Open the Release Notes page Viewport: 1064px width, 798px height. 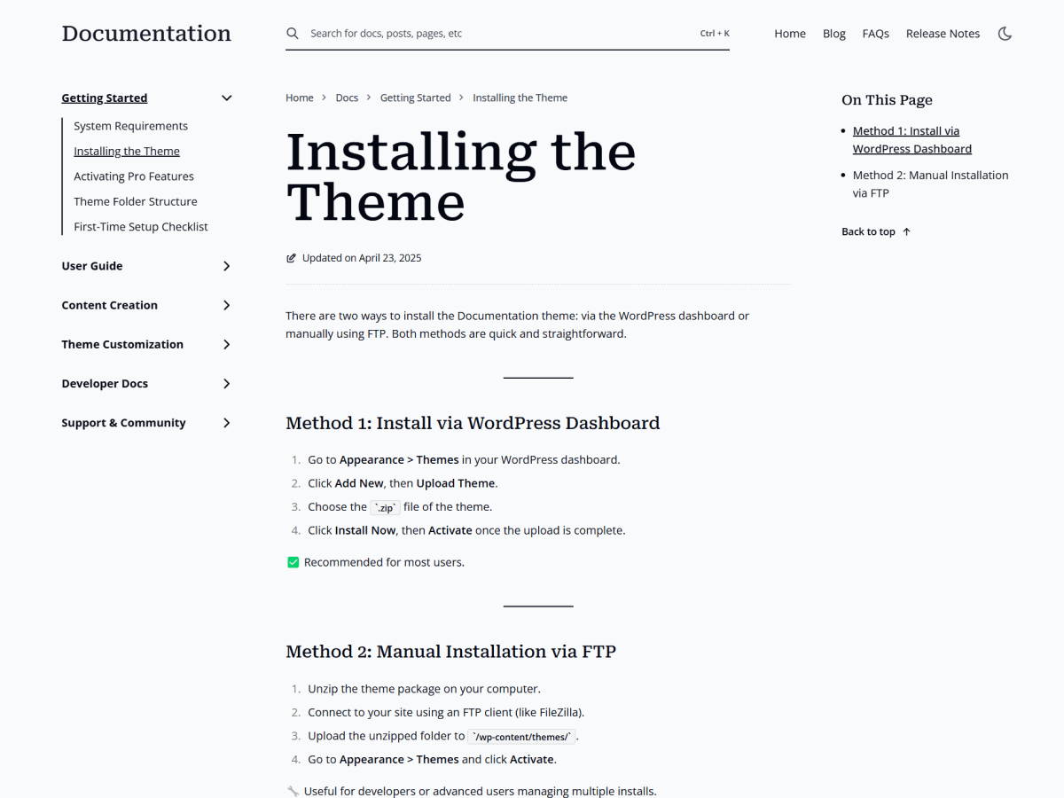coord(943,33)
